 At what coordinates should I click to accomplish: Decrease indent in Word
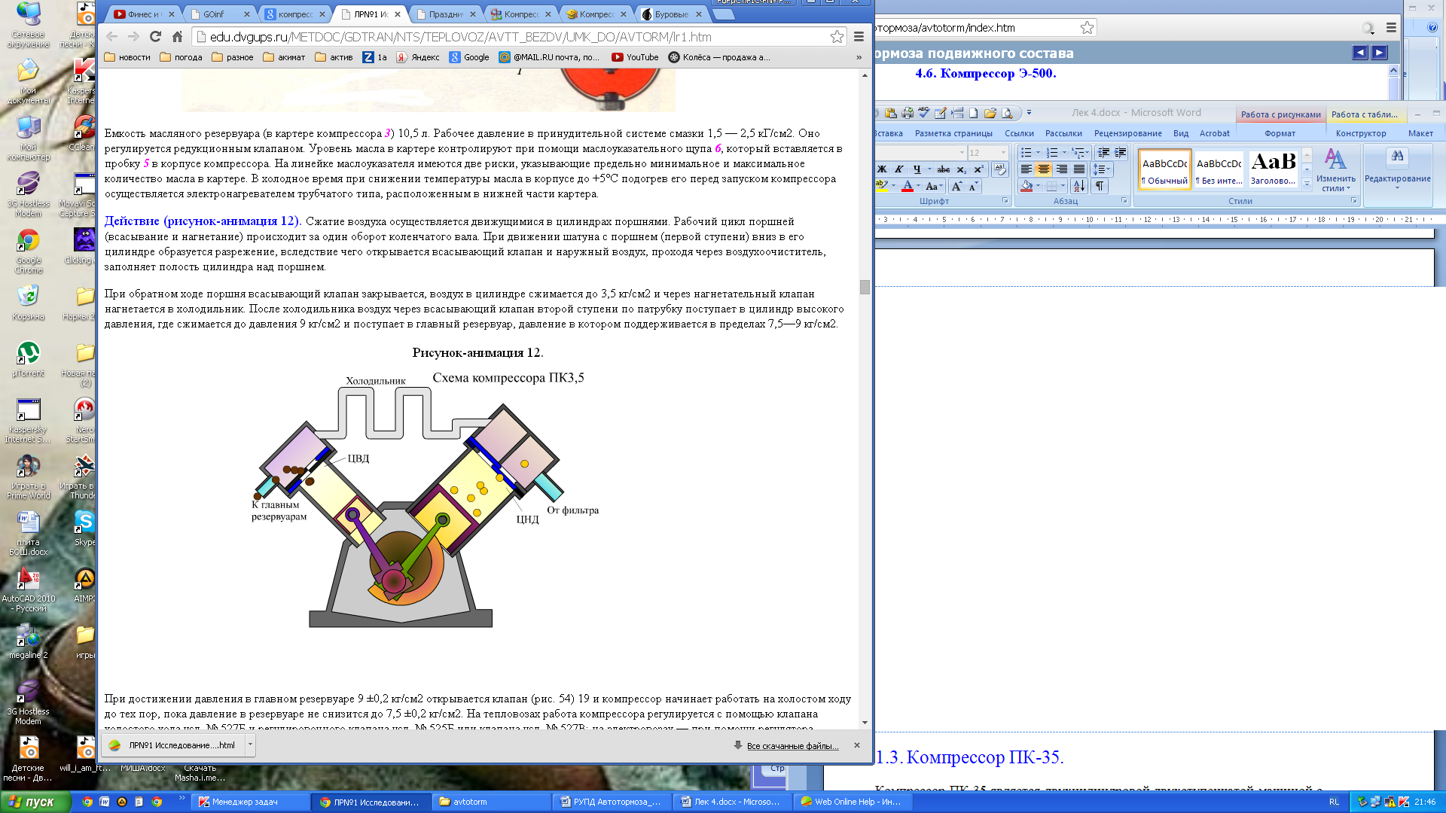(1103, 153)
